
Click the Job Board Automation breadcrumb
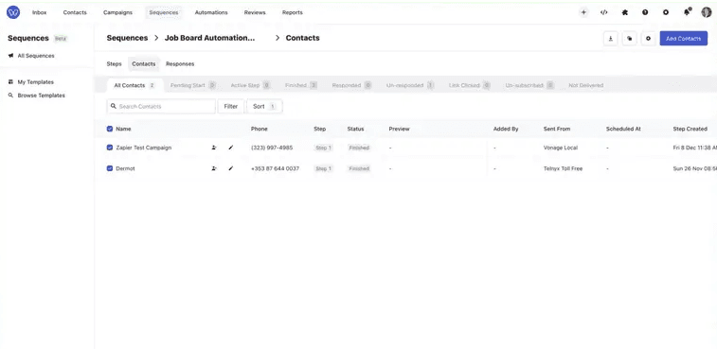[x=210, y=38]
